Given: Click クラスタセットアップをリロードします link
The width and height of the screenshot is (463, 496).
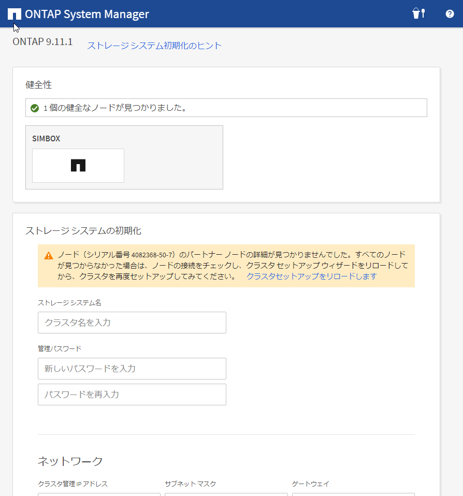Looking at the screenshot, I should [311, 276].
